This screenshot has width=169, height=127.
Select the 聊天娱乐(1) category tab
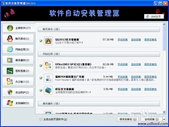click(x=18, y=39)
